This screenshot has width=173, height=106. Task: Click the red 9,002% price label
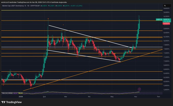point(166,23)
